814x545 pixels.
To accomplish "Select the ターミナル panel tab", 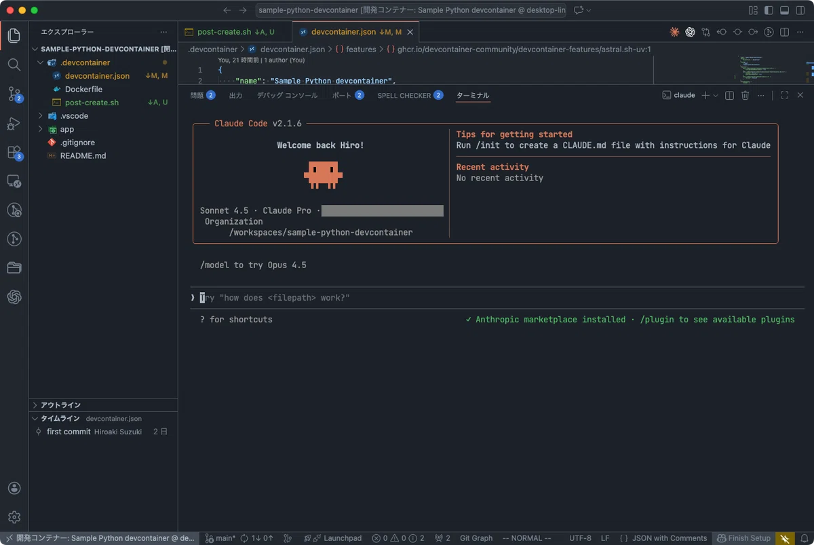I will 473,96.
